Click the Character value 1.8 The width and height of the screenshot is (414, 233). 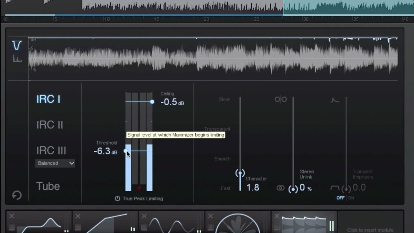253,187
